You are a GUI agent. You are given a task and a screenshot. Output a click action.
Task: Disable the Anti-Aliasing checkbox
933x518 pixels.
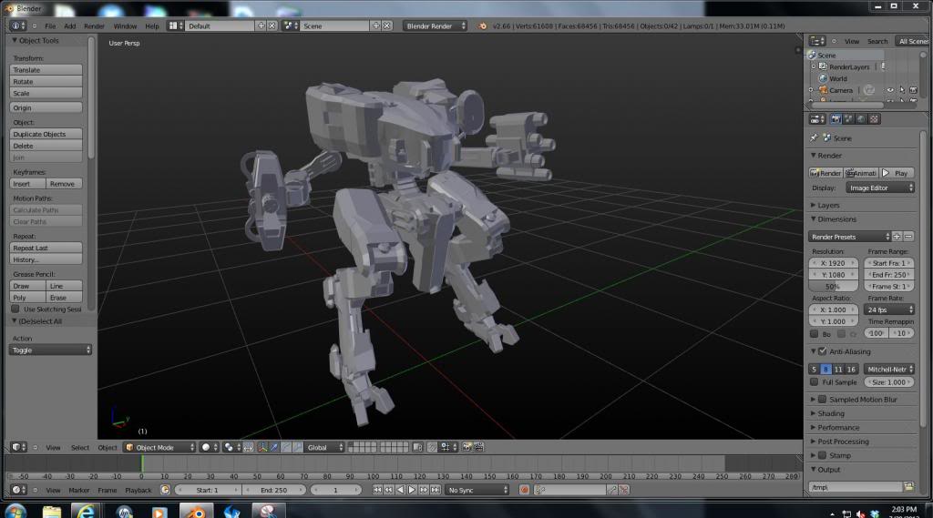click(x=823, y=351)
